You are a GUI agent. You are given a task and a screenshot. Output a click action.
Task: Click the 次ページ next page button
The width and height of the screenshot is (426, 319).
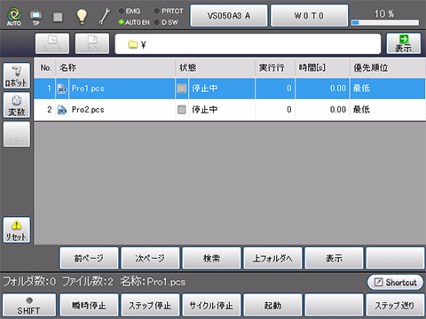(150, 259)
